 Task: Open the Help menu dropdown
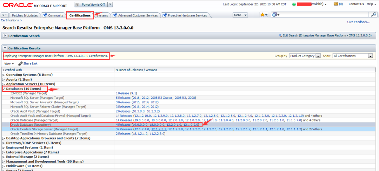pos(371,4)
